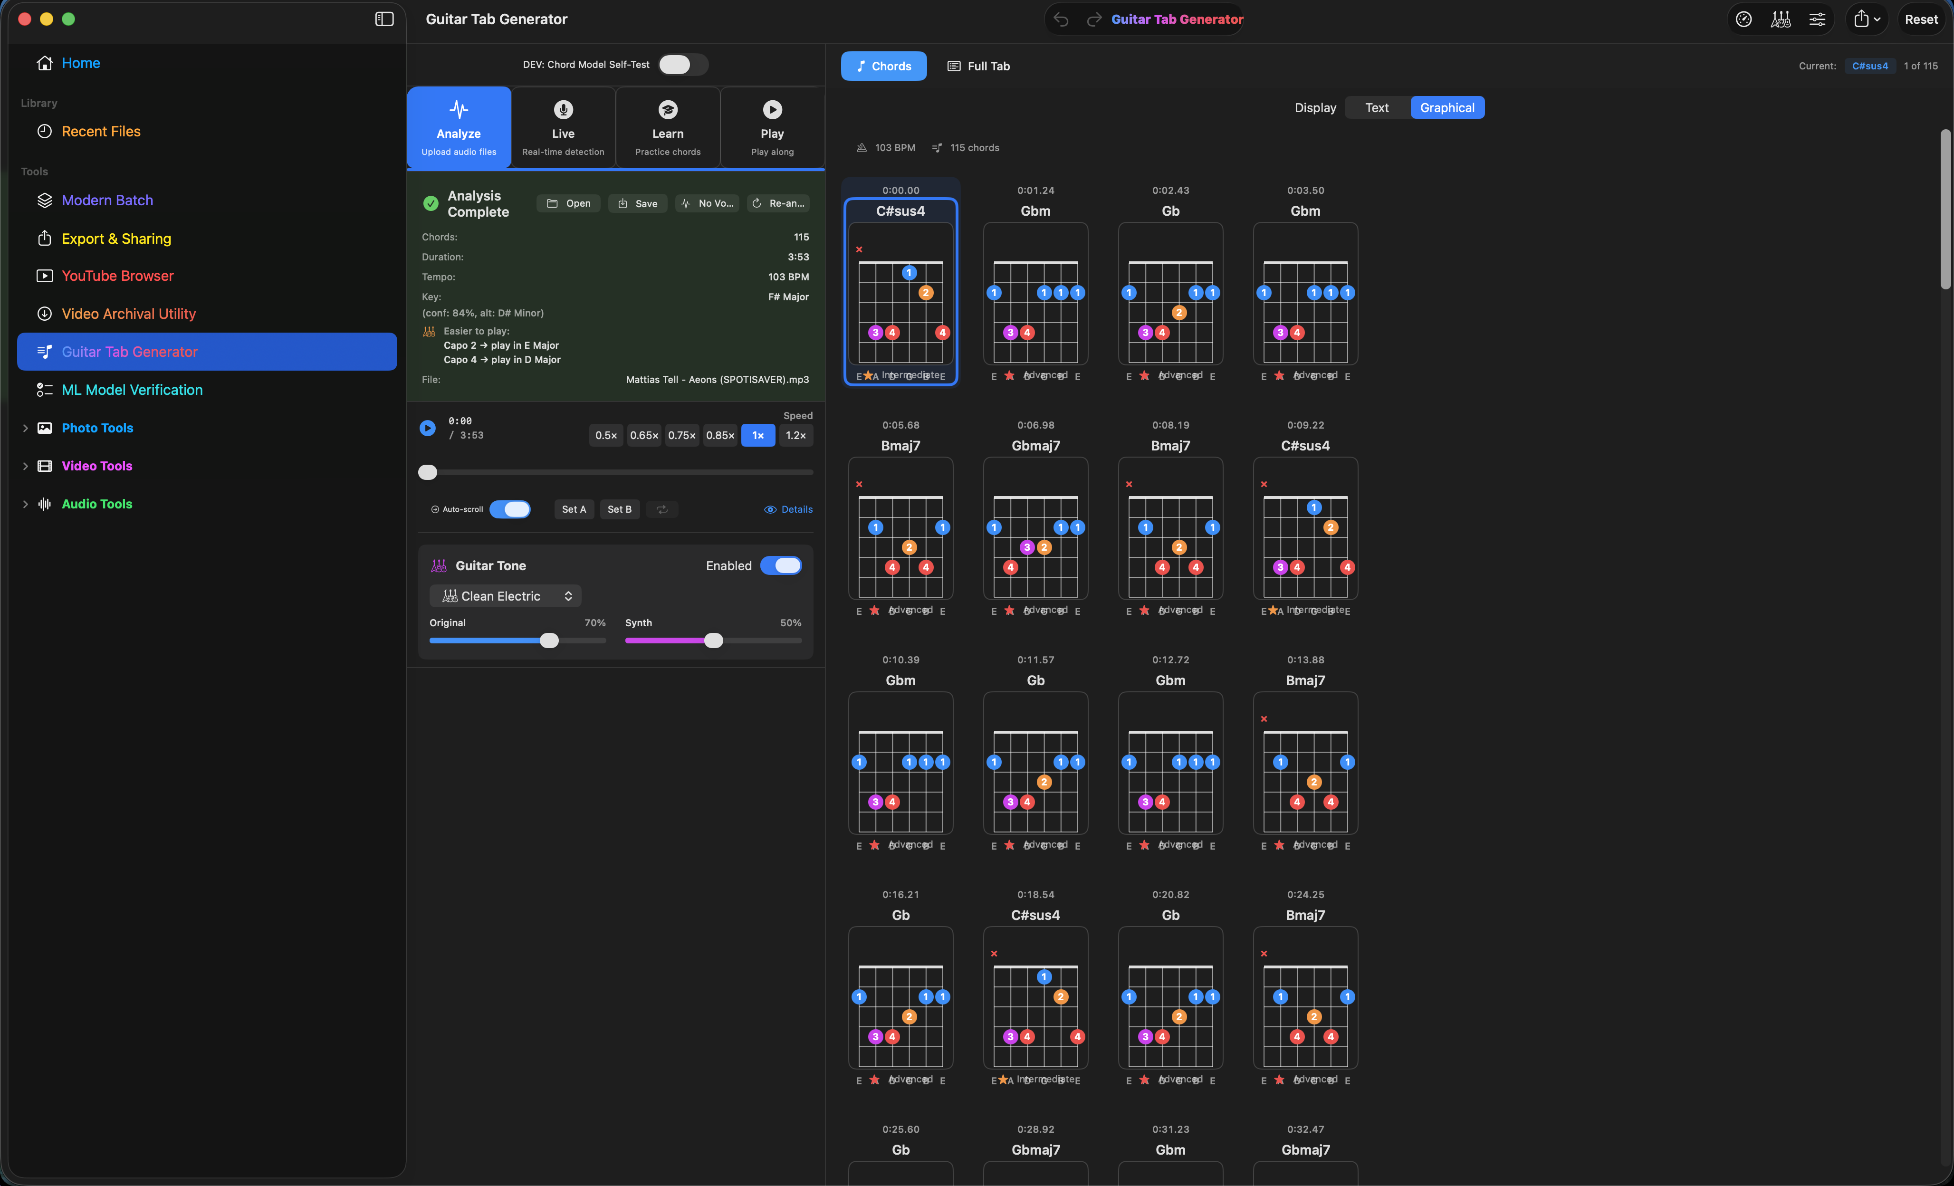Viewport: 1954px width, 1186px height.
Task: Adjust the Synth volume slider
Action: 714,641
